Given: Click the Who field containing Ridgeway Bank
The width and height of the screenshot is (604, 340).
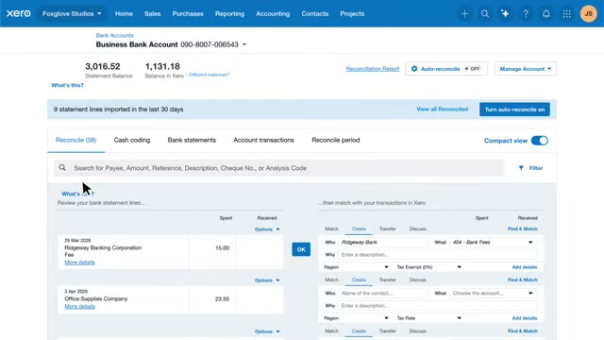Looking at the screenshot, I should coord(383,242).
